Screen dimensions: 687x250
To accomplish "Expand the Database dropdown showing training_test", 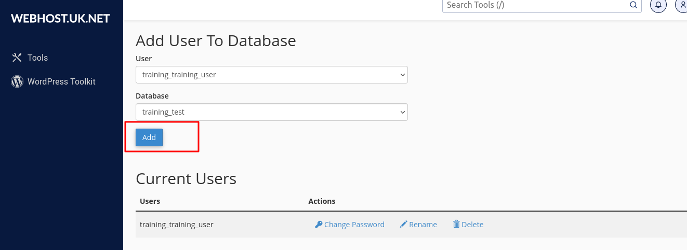I will tap(271, 112).
